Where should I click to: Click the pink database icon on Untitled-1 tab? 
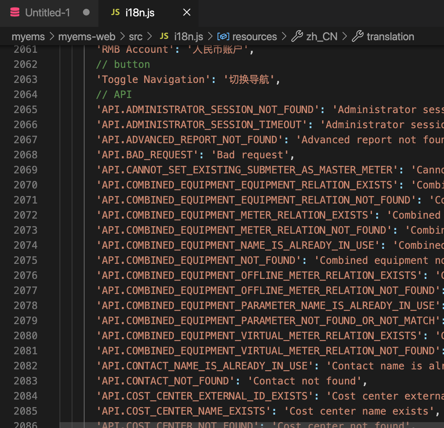15,12
